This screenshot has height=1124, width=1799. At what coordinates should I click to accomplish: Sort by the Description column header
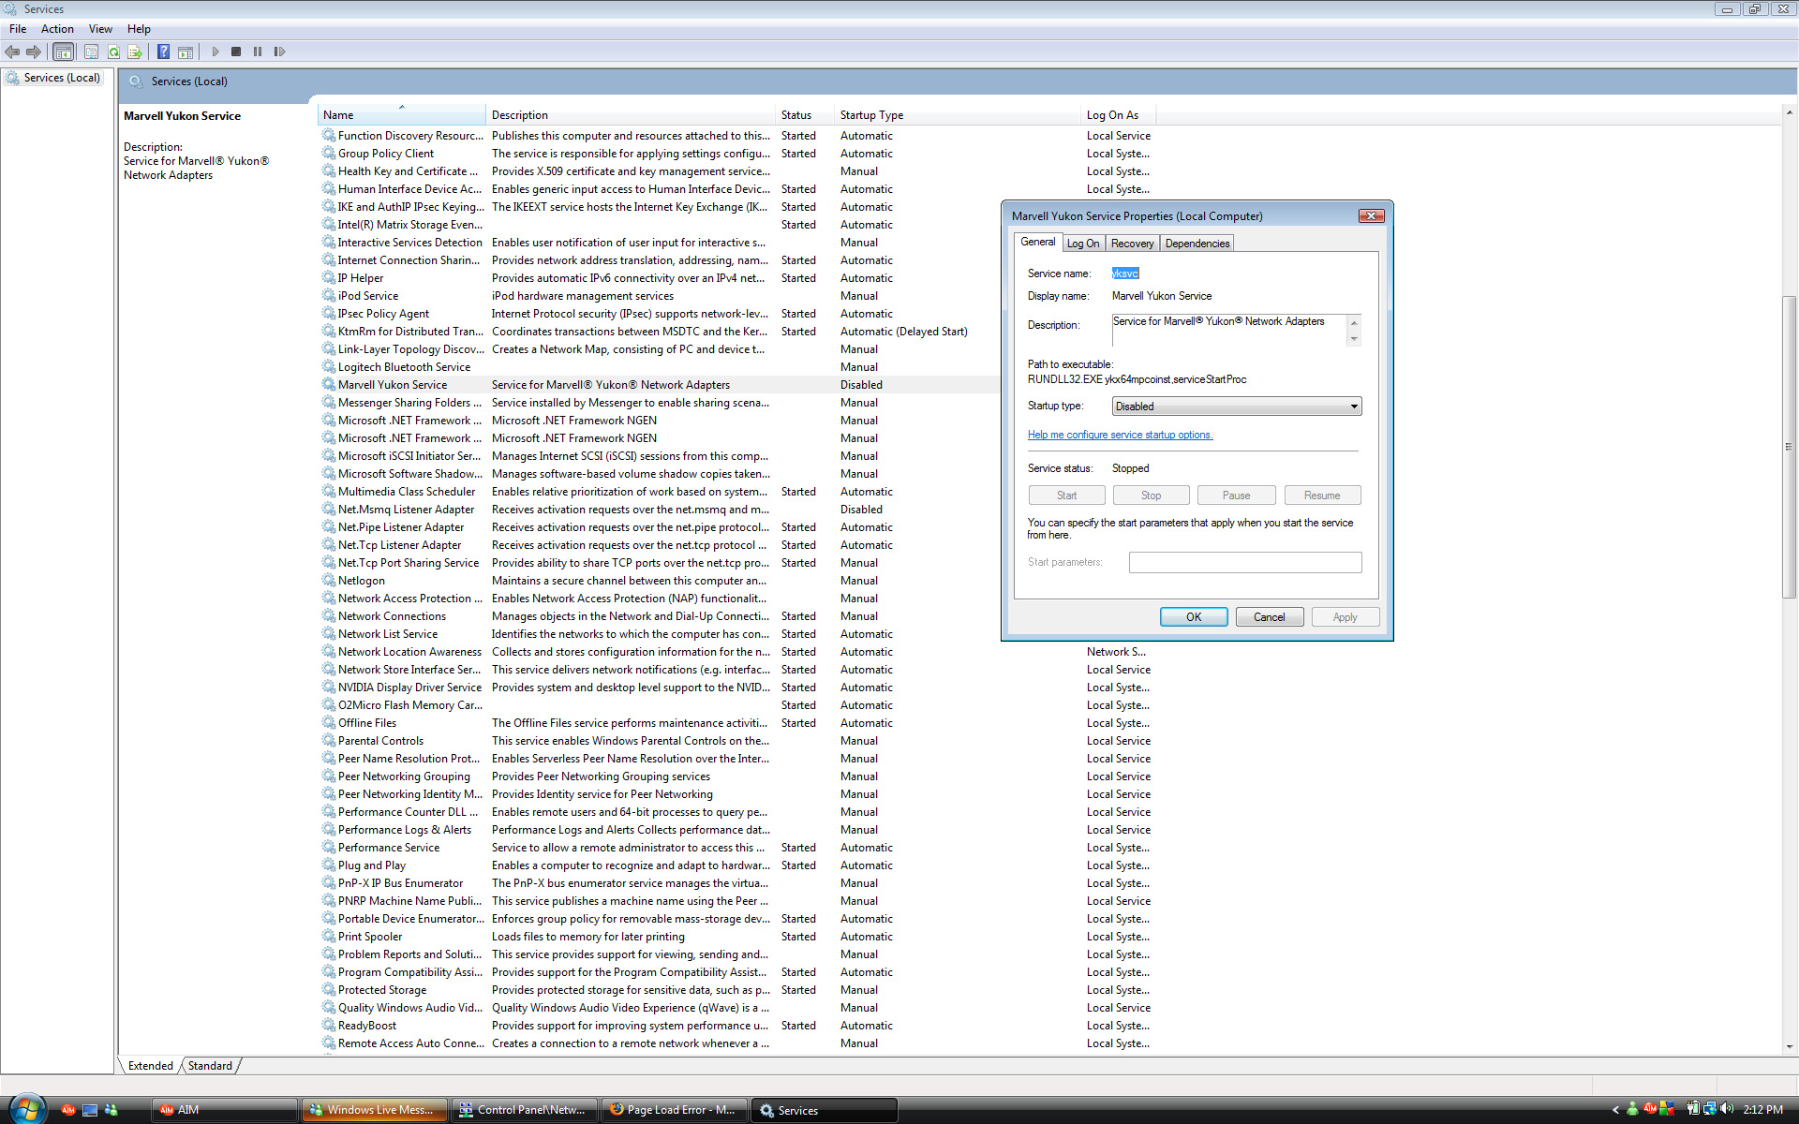(631, 115)
